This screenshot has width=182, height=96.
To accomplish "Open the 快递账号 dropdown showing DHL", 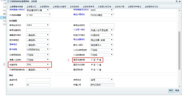I will (38, 65).
